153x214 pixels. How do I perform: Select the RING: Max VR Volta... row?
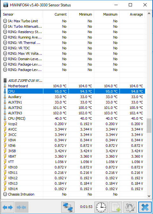tap(73, 53)
